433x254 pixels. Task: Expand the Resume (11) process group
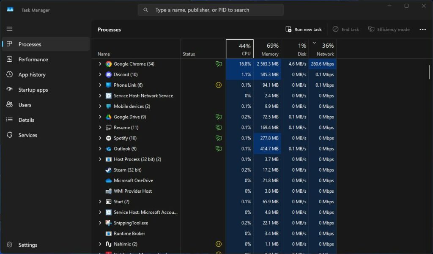pyautogui.click(x=100, y=128)
